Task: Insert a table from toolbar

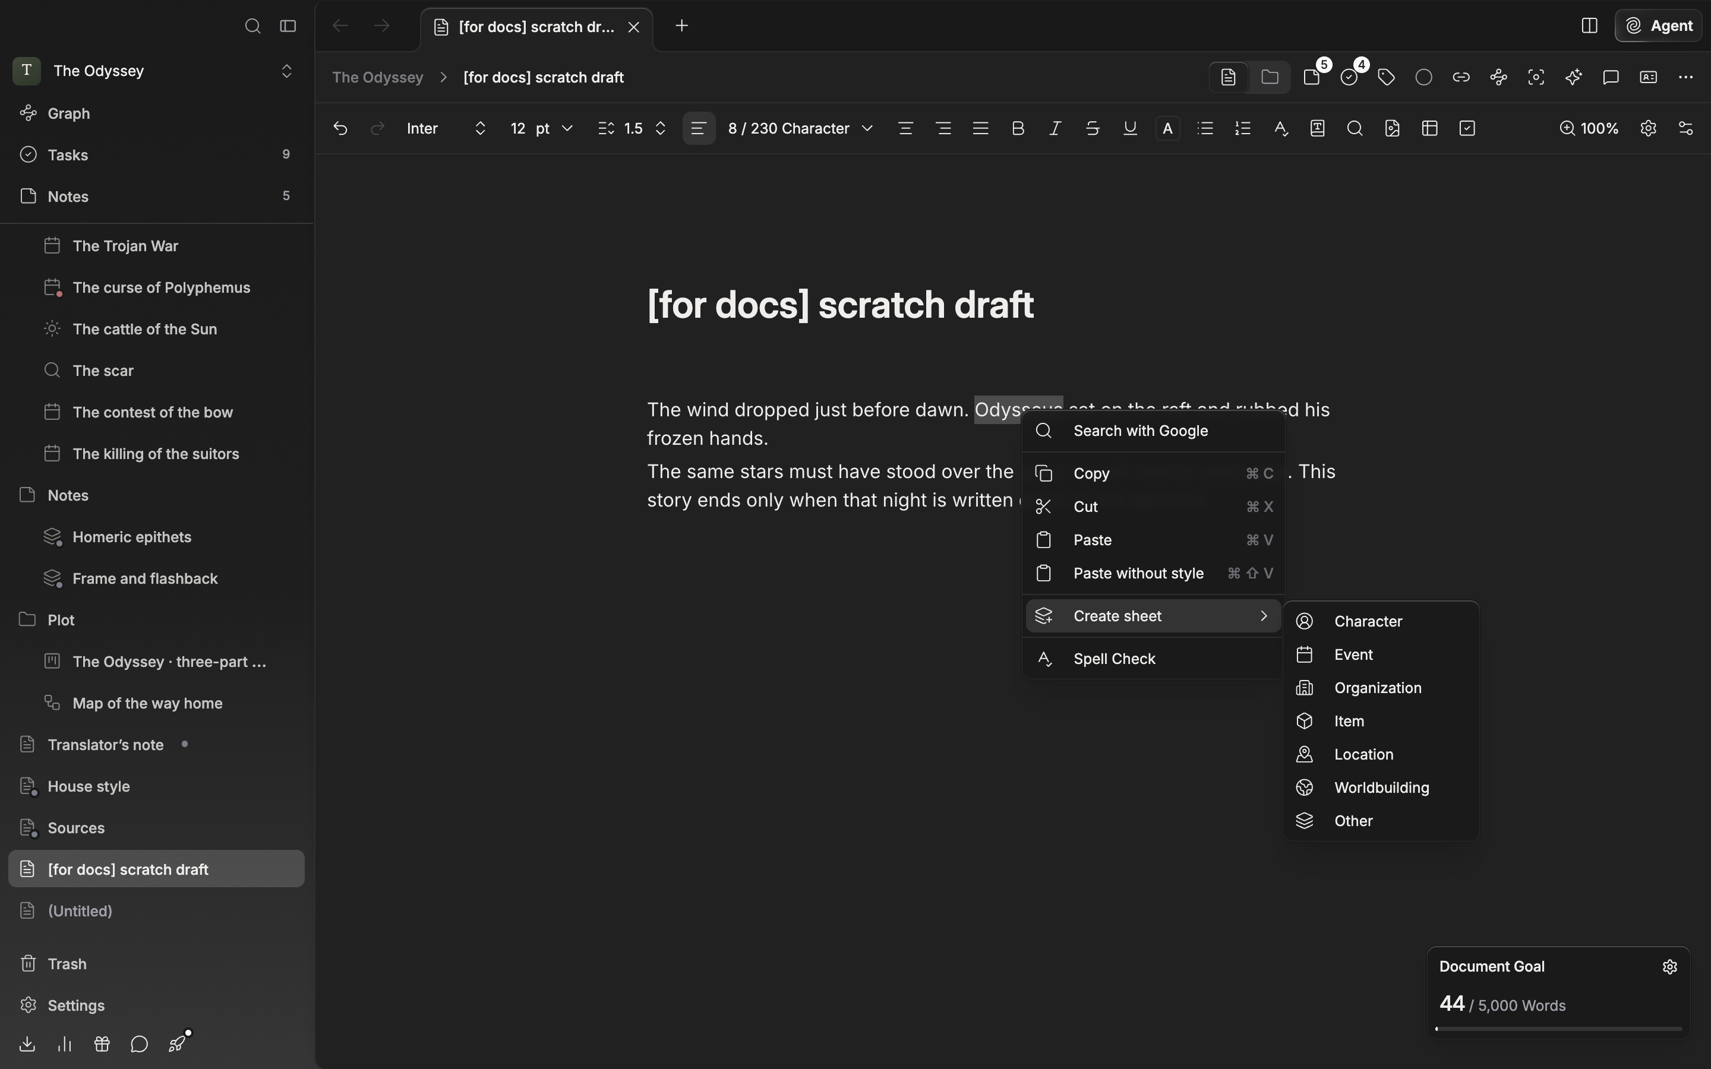Action: click(1429, 129)
